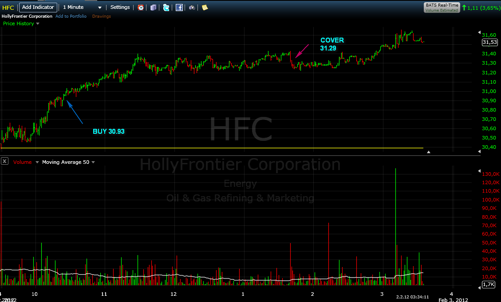Click the current price label 31,53
Screen dimensions: 501x302
(x=489, y=42)
